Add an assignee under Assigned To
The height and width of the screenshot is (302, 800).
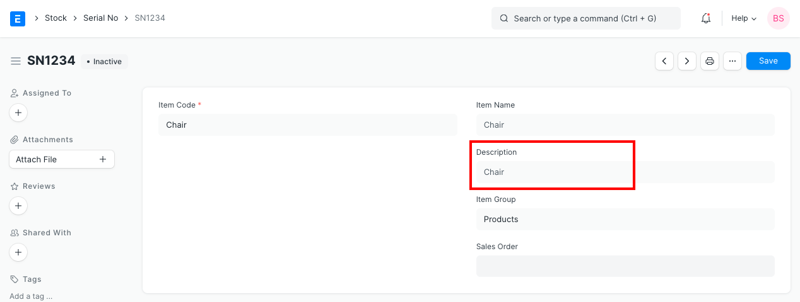[18, 113]
